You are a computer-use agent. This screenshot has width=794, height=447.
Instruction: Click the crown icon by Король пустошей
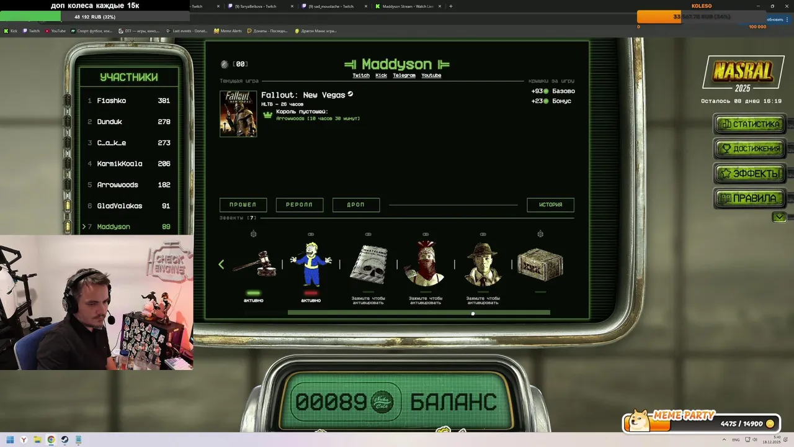[268, 115]
